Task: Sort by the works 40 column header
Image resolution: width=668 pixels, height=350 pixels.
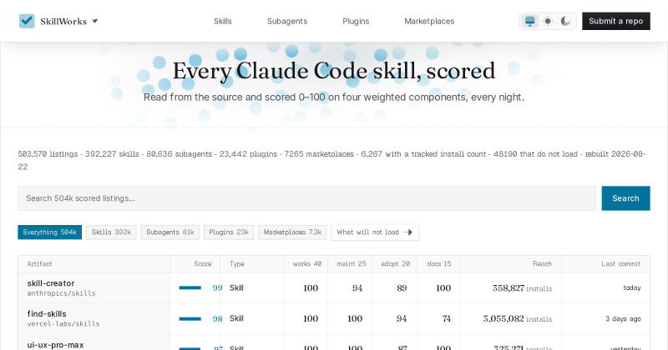Action: point(307,263)
